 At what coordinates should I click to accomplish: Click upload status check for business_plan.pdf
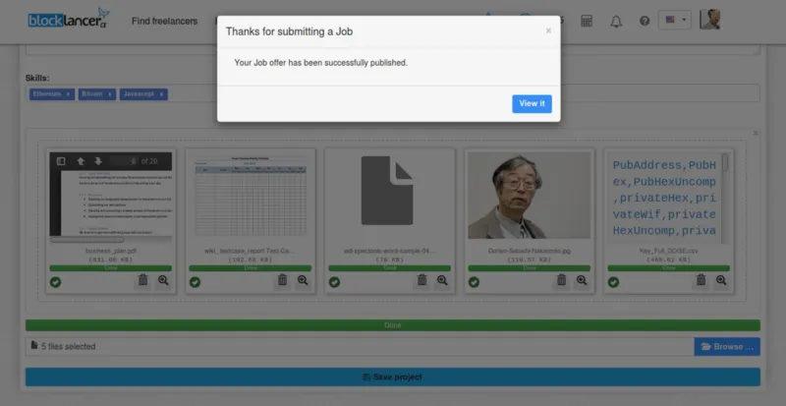coord(55,282)
